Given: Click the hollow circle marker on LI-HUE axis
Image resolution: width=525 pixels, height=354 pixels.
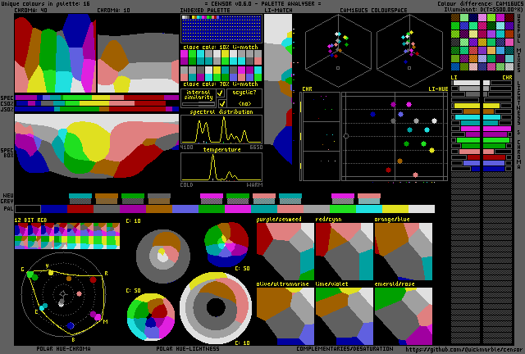Looking at the screenshot, I should pyautogui.click(x=346, y=136).
